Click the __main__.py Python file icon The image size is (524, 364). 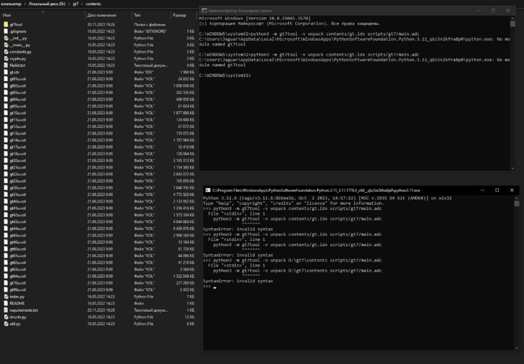6,45
